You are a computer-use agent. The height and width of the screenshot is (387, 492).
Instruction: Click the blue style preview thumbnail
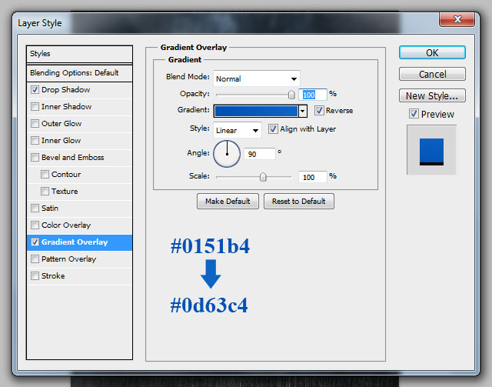coord(431,152)
